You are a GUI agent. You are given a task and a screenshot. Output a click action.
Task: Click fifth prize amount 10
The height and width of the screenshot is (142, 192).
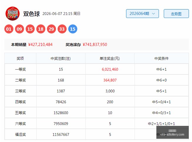[110, 113]
